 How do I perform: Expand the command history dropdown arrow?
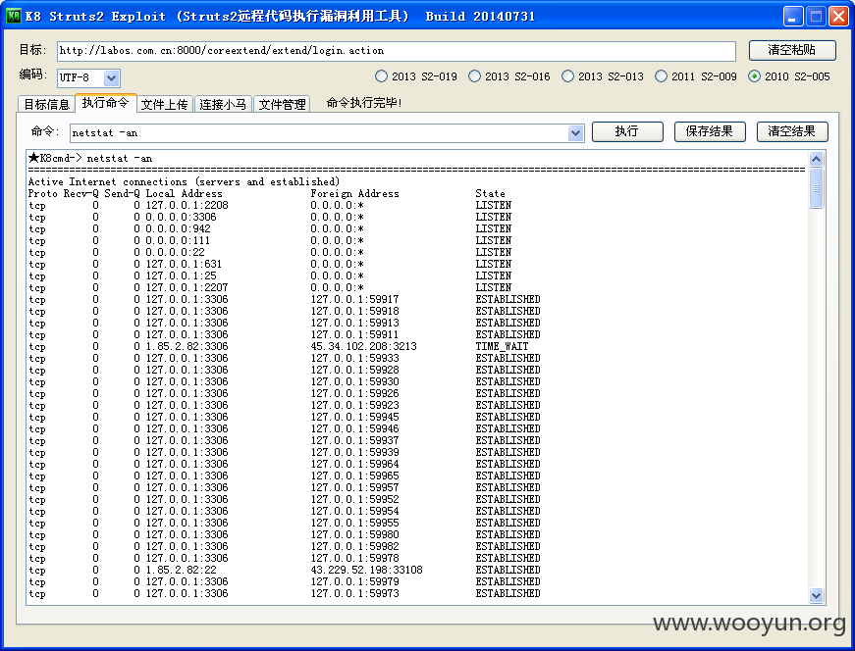click(575, 133)
